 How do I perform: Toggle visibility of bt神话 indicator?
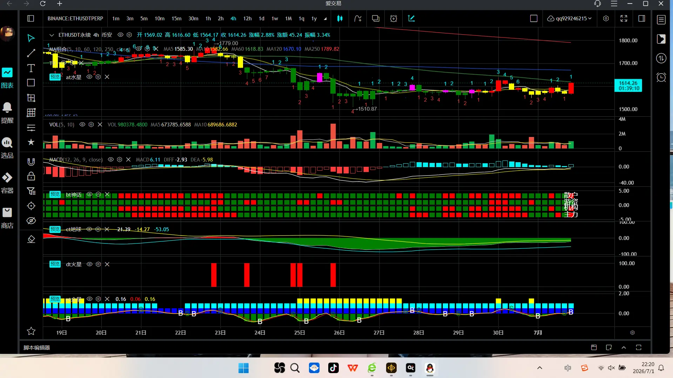coord(89,194)
